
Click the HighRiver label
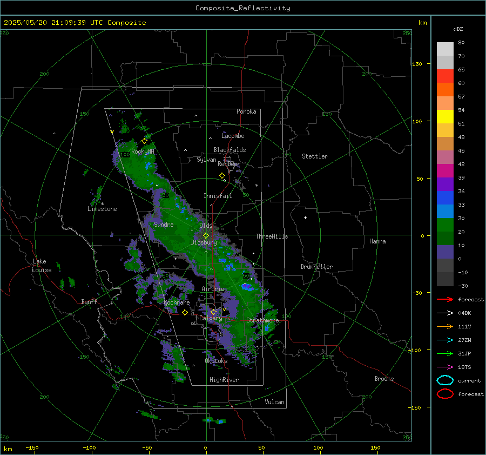(224, 380)
